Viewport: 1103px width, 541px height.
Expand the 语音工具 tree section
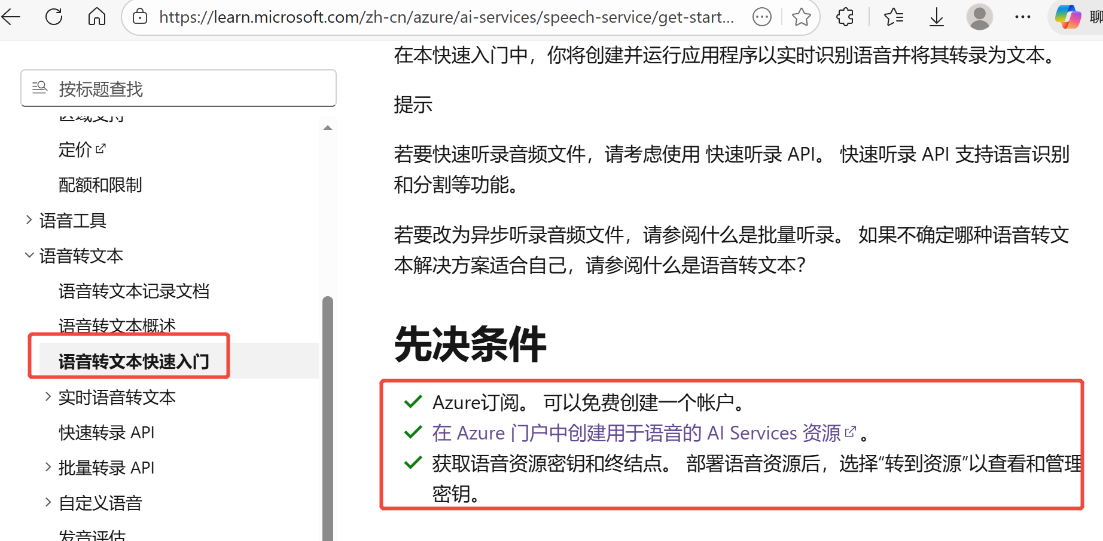click(x=29, y=220)
